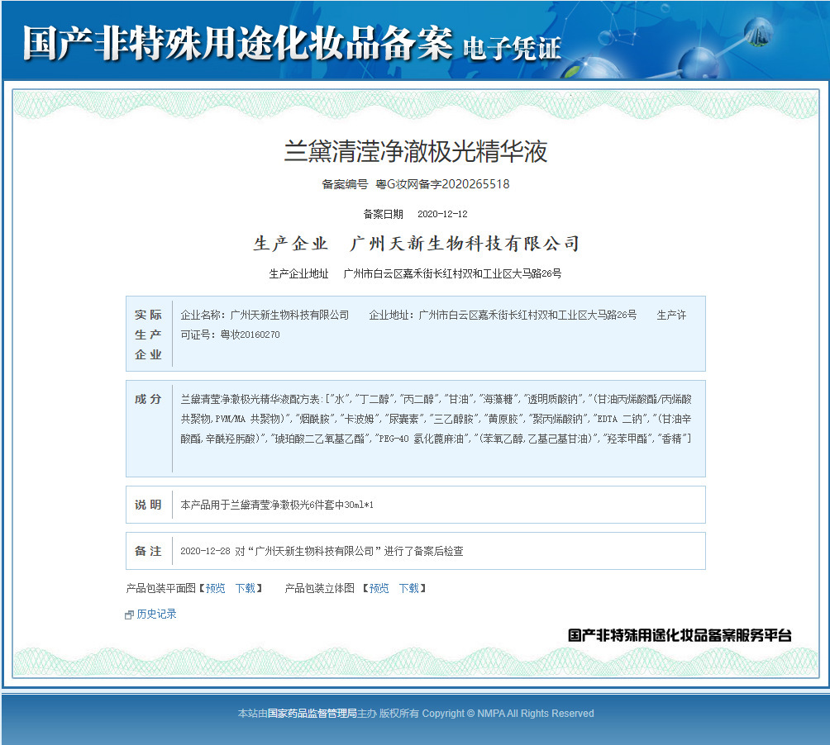Click the 备注 section label
This screenshot has height=745, width=830.
pyautogui.click(x=148, y=551)
